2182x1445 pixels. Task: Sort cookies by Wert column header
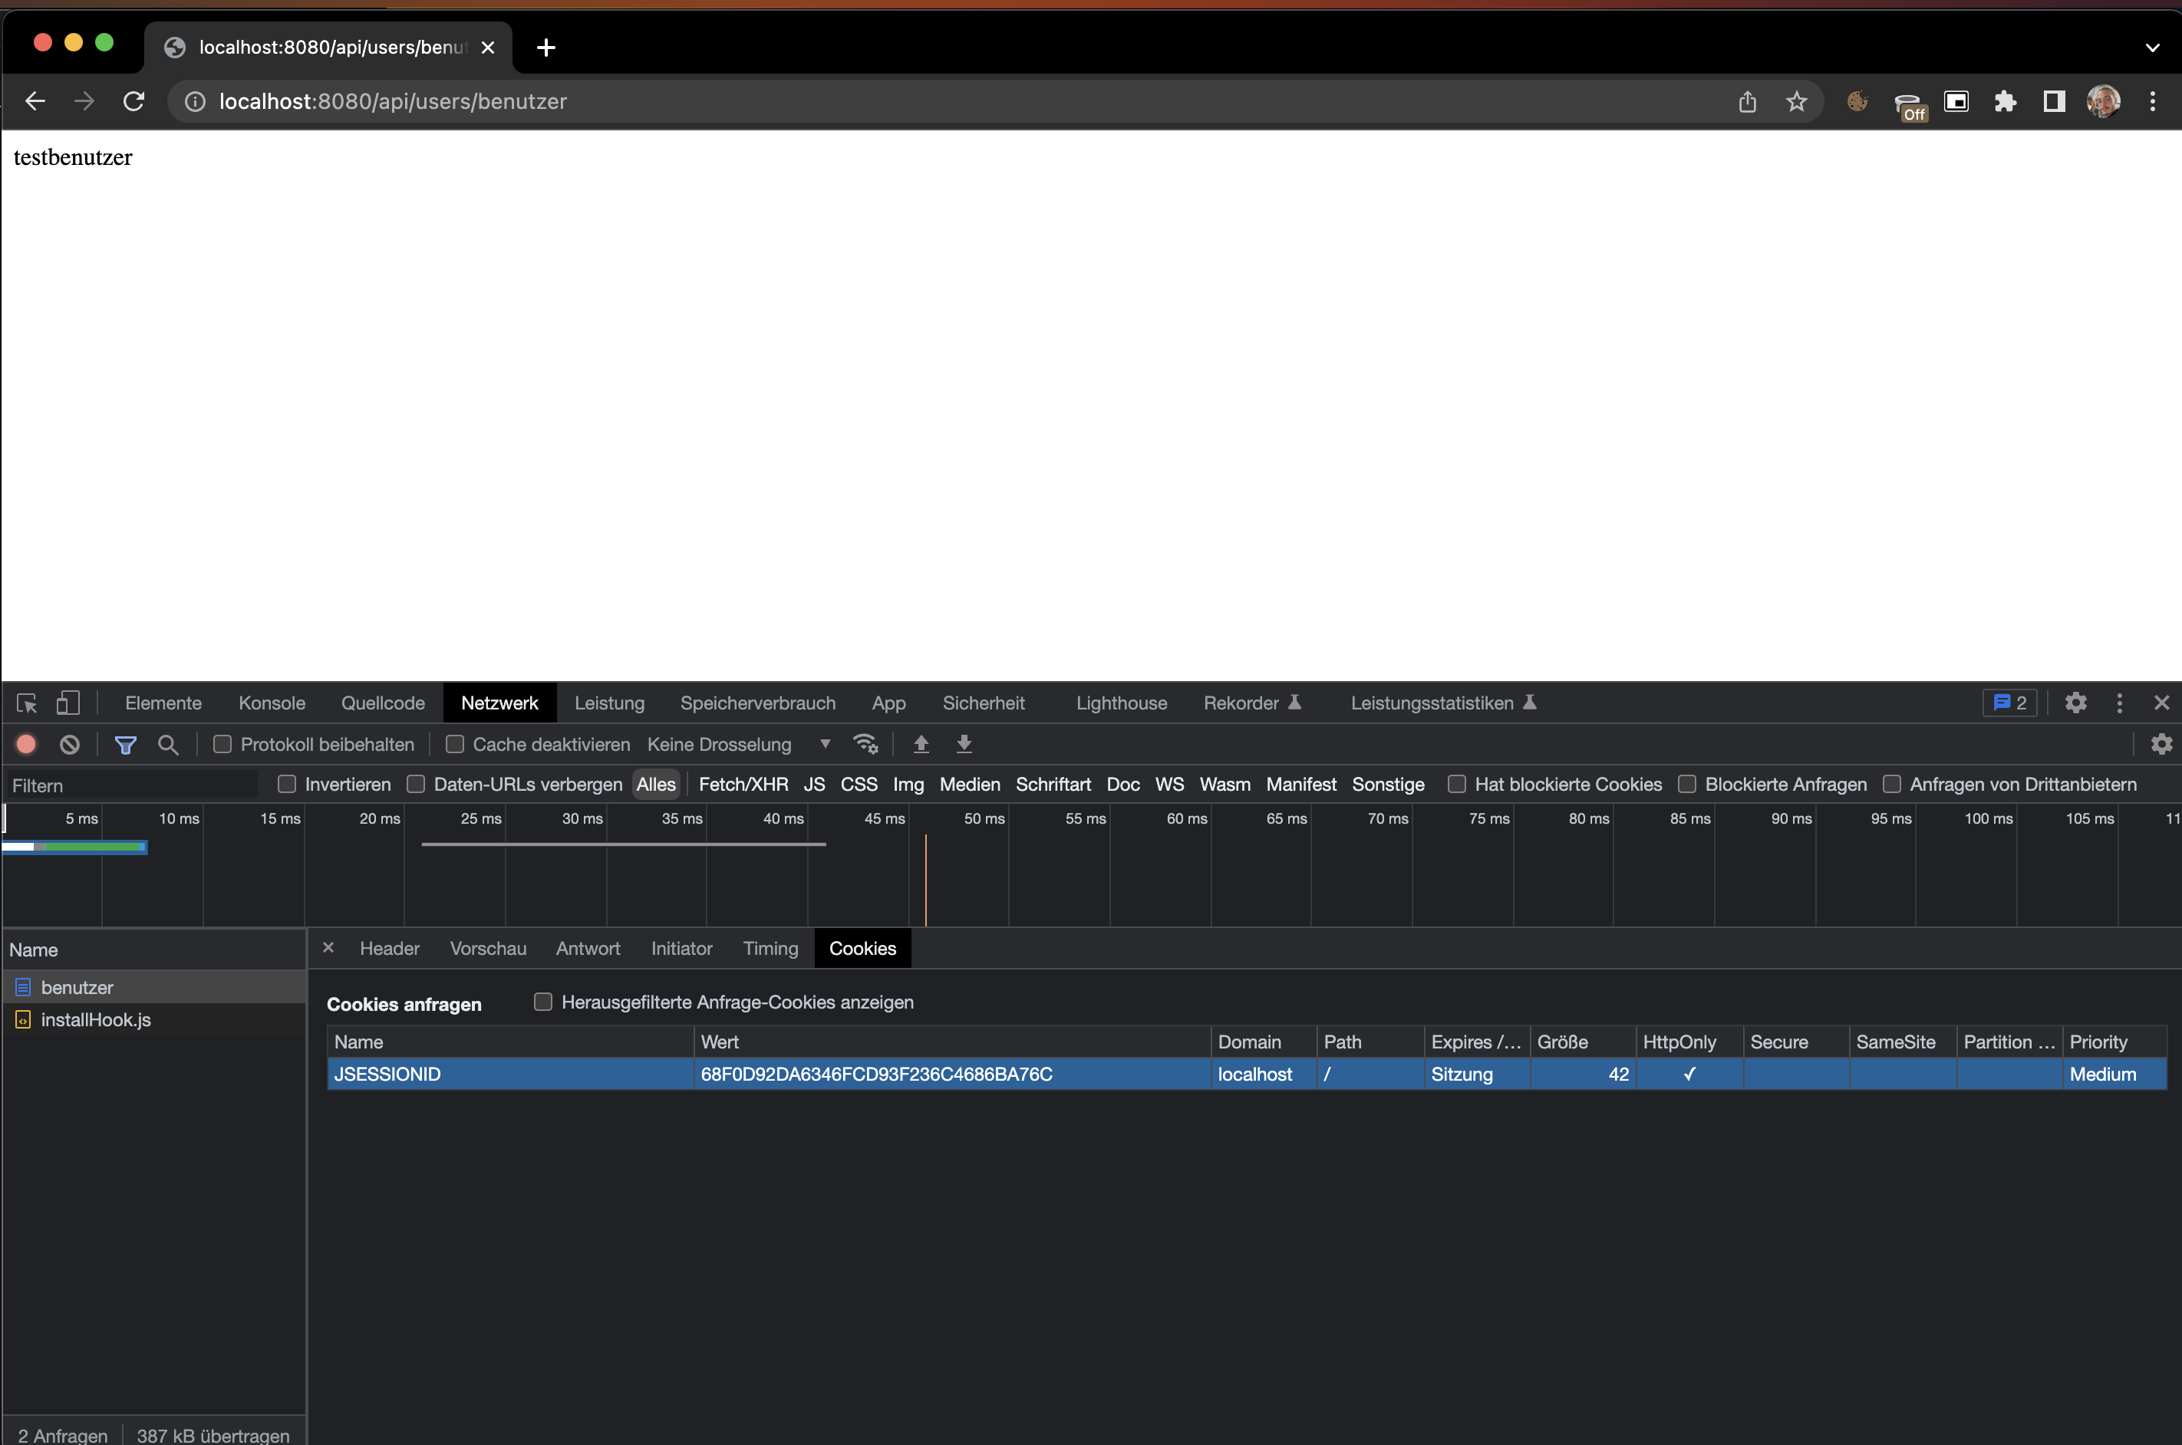951,1042
